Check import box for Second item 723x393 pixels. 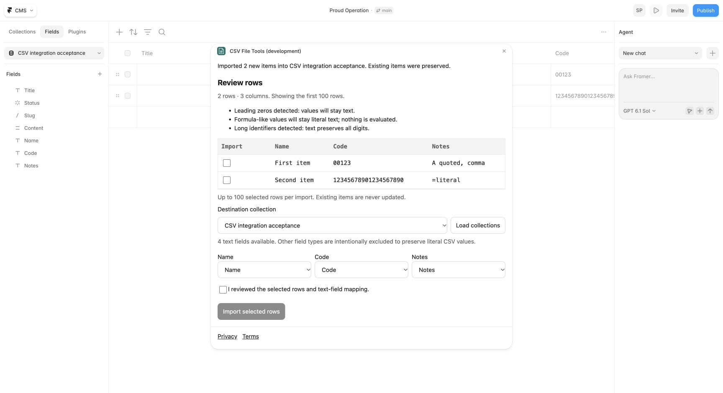coord(227,180)
